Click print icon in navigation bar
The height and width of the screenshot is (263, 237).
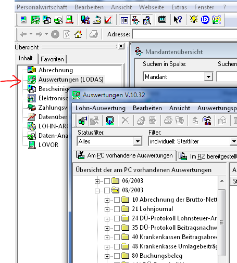94,34
